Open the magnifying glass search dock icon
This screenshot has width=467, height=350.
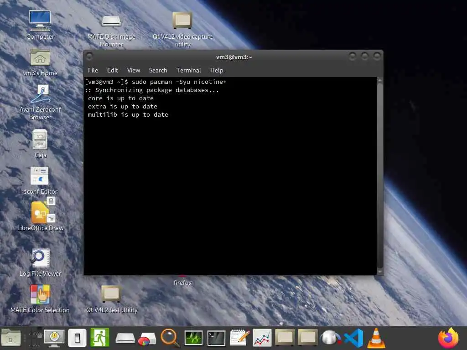(171, 338)
